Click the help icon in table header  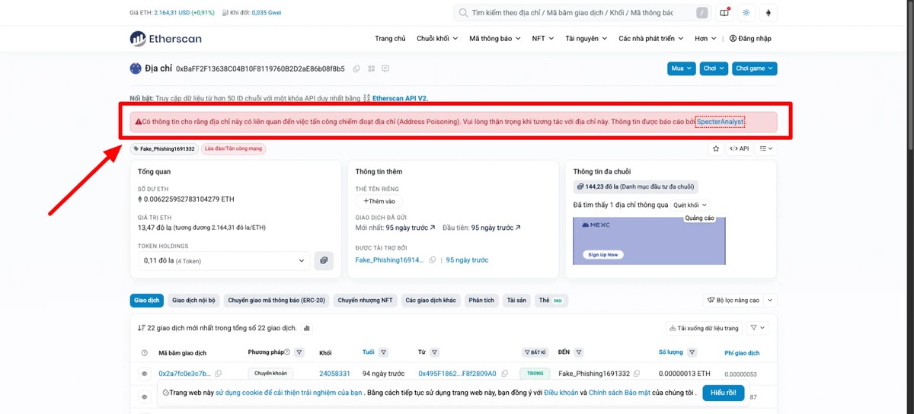[x=145, y=353]
